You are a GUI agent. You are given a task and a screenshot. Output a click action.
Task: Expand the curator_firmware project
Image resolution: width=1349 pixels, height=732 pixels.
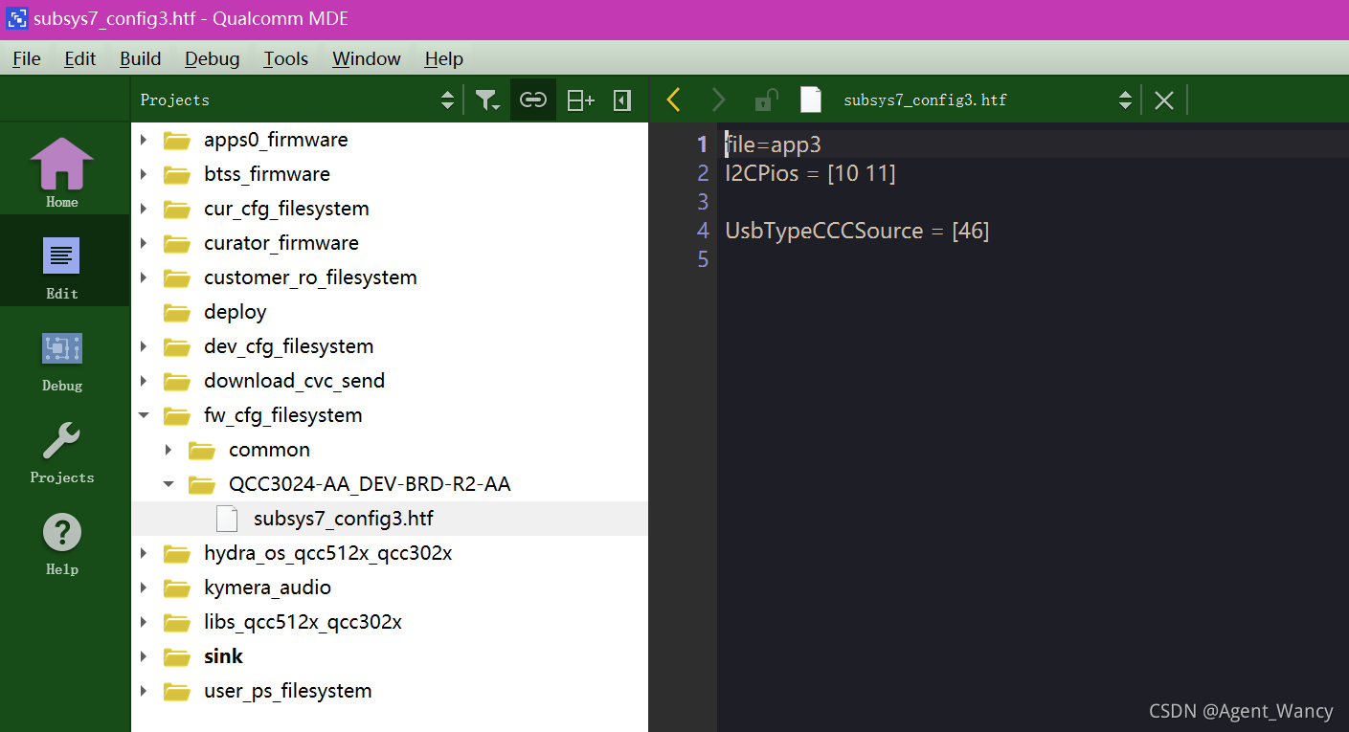point(144,243)
